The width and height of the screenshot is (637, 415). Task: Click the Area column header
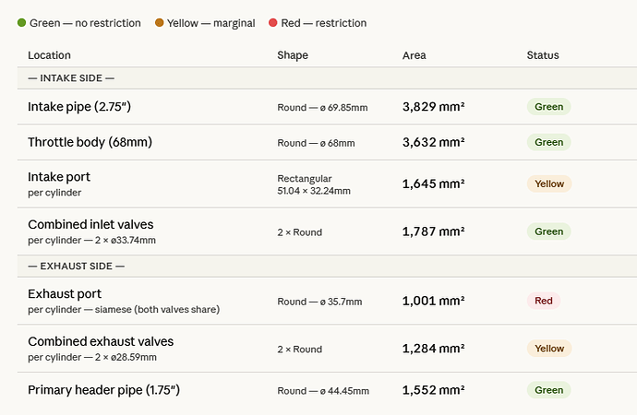click(x=415, y=55)
